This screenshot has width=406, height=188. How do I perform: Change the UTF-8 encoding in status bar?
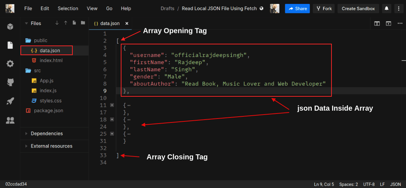pyautogui.click(x=369, y=184)
